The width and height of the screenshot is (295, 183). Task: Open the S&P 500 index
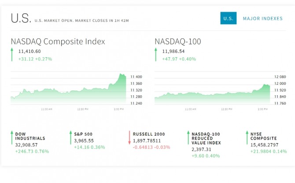(83, 134)
